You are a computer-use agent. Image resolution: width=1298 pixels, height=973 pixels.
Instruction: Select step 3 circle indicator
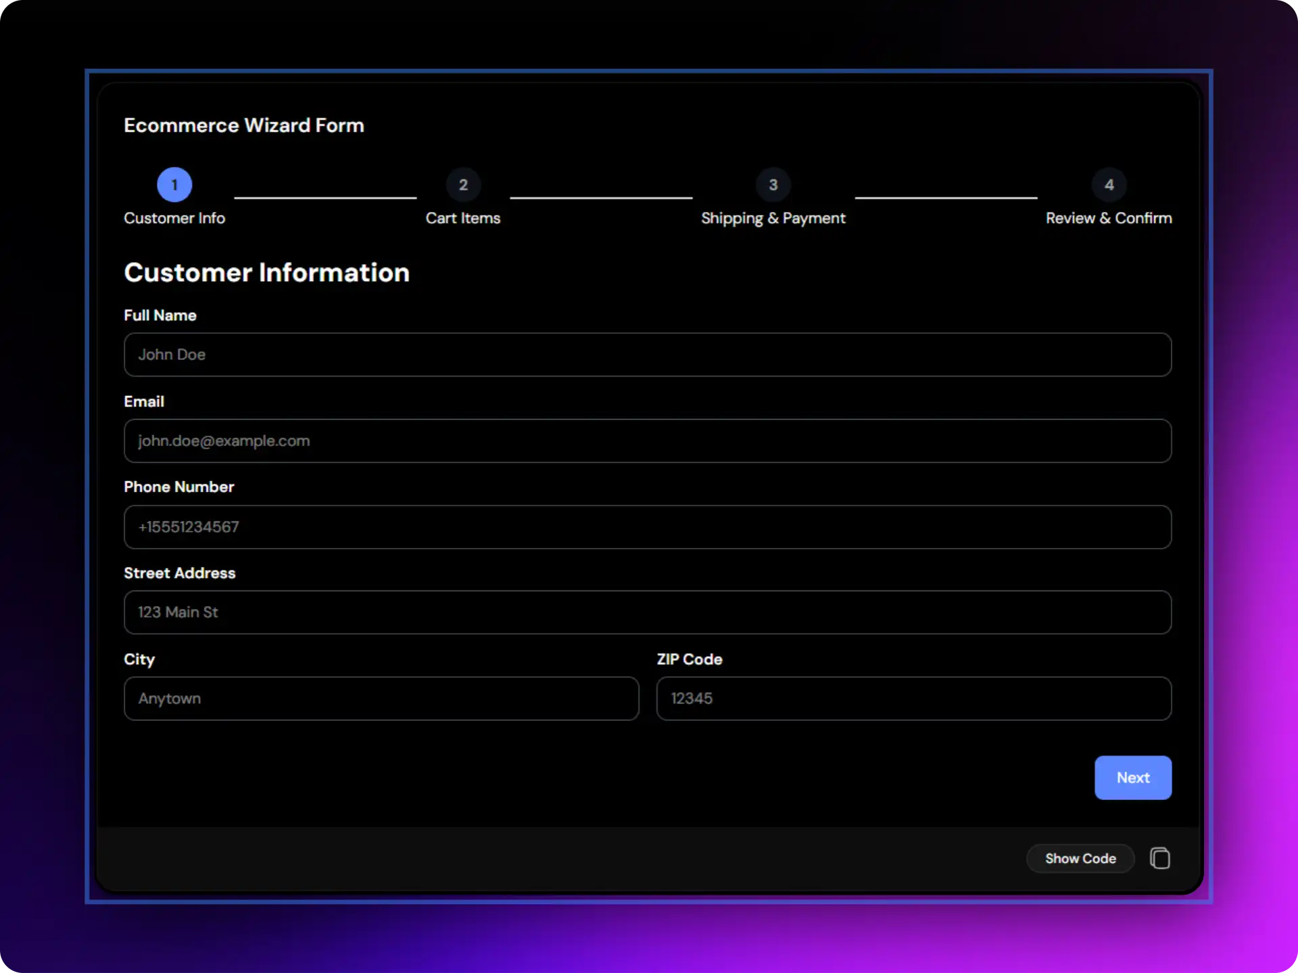(x=773, y=184)
